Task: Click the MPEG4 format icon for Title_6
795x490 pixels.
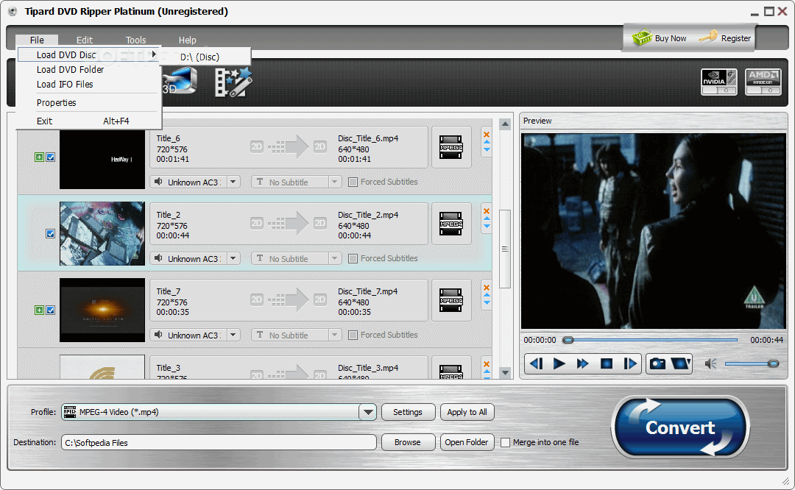Action: 451,147
